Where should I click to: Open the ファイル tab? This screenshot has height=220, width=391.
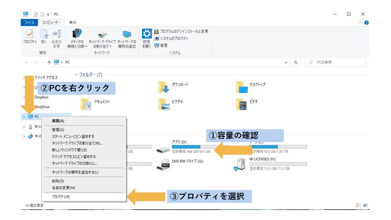click(x=29, y=23)
